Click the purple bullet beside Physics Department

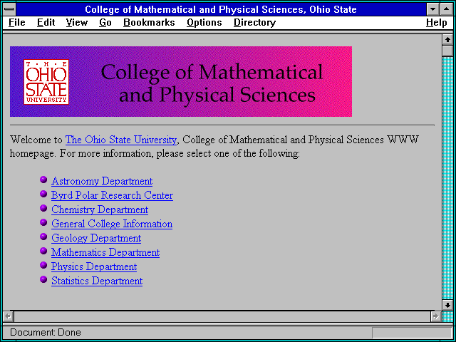[x=43, y=265]
